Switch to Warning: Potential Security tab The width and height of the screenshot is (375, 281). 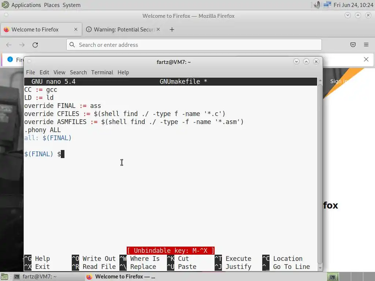[122, 29]
